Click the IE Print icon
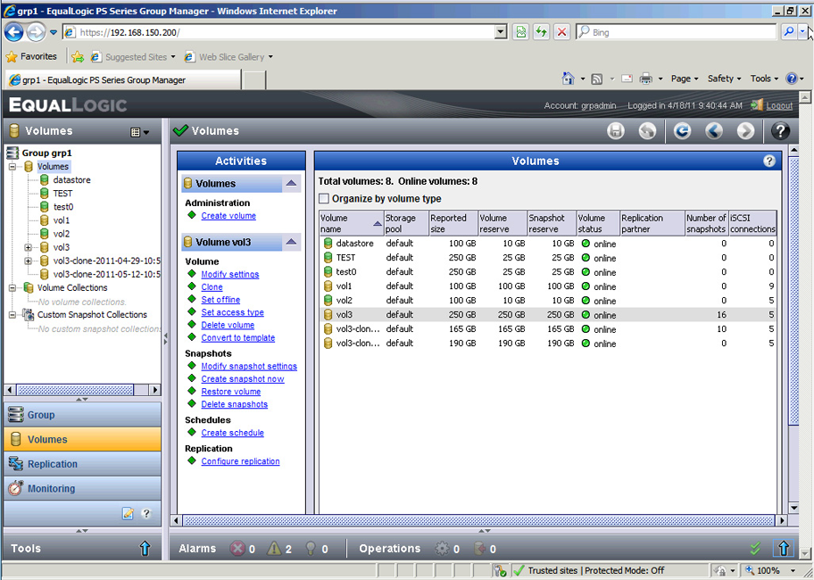This screenshot has width=814, height=580. click(646, 79)
